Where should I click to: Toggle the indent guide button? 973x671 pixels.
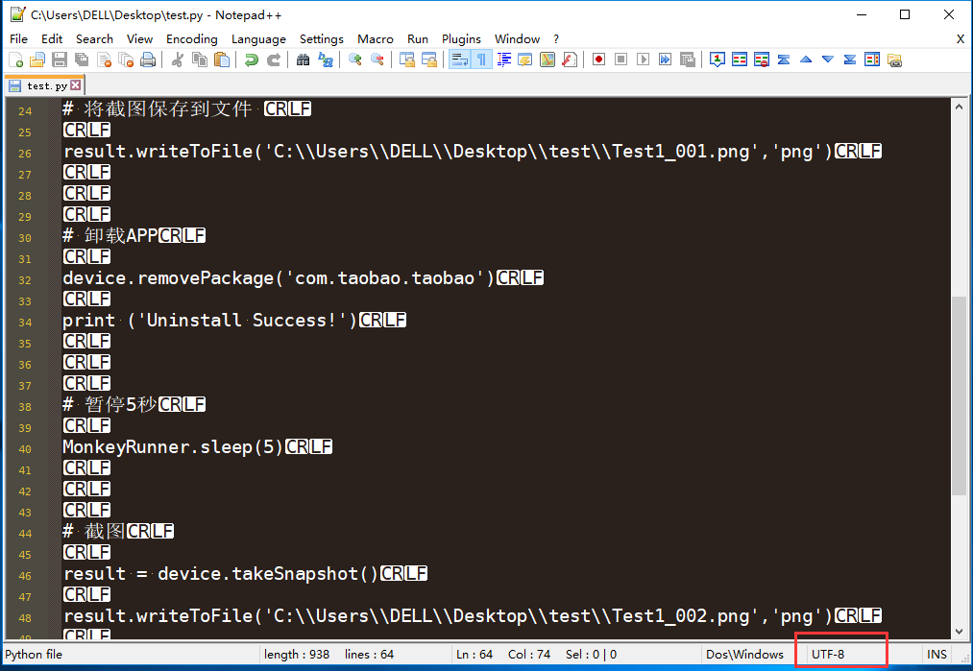tap(504, 60)
